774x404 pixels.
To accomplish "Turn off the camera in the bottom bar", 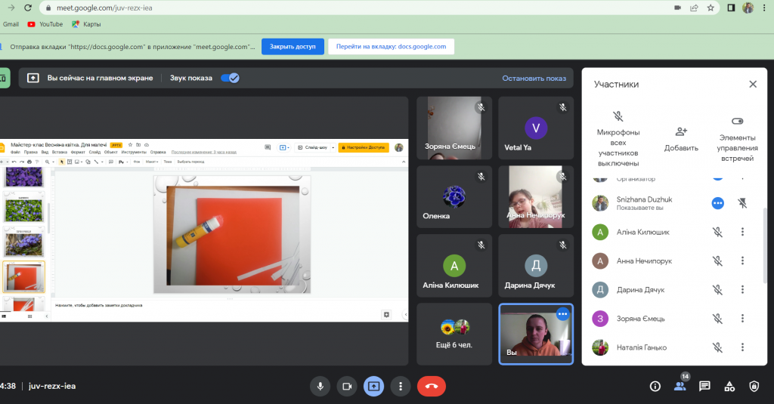I will (x=347, y=386).
